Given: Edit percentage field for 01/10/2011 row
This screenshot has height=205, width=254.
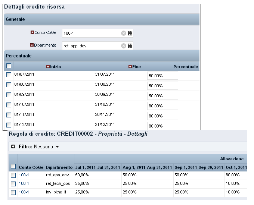Looking at the screenshot, I should pos(162,106).
